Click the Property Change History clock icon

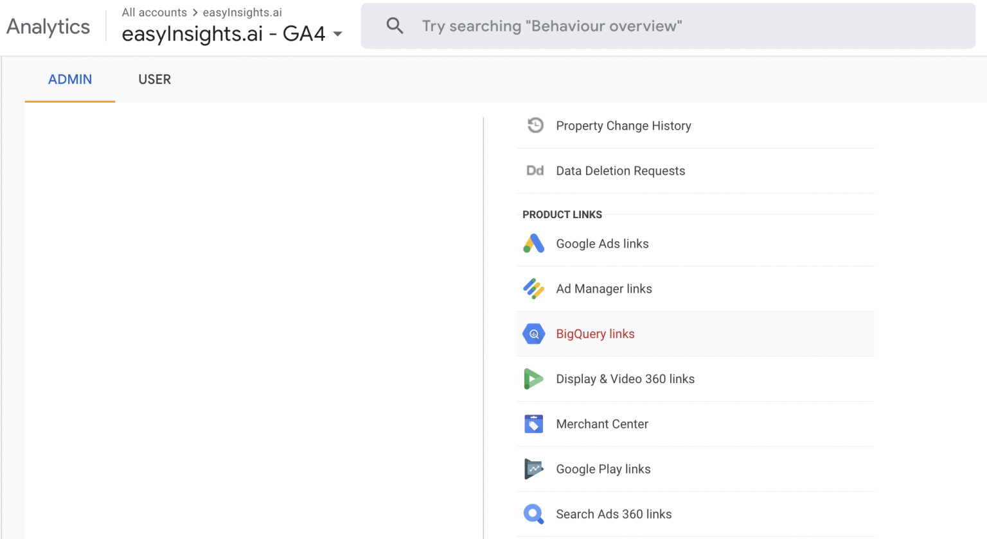pyautogui.click(x=535, y=126)
